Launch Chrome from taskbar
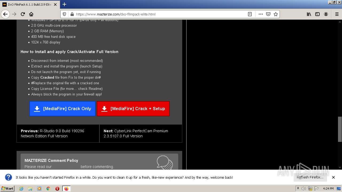The image size is (342, 192). click(48, 189)
